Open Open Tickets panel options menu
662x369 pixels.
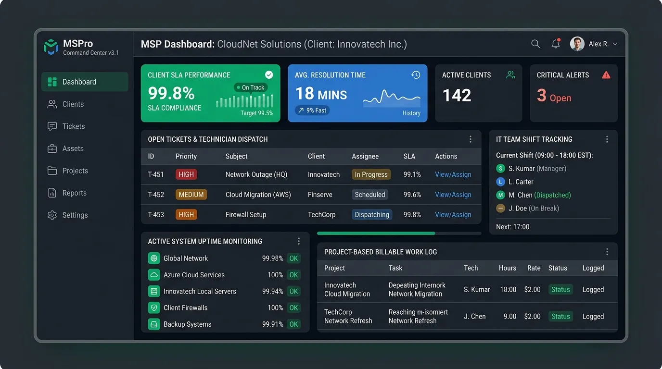point(471,139)
